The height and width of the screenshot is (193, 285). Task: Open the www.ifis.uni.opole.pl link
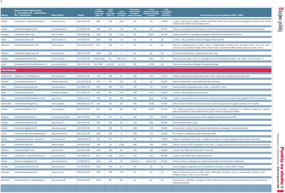[60, 92]
